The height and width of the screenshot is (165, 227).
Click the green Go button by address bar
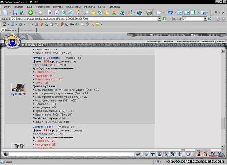coord(164,19)
